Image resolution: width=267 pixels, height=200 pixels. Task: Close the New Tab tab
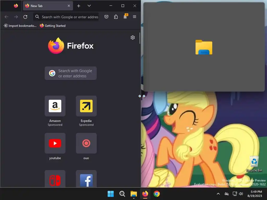[69, 6]
